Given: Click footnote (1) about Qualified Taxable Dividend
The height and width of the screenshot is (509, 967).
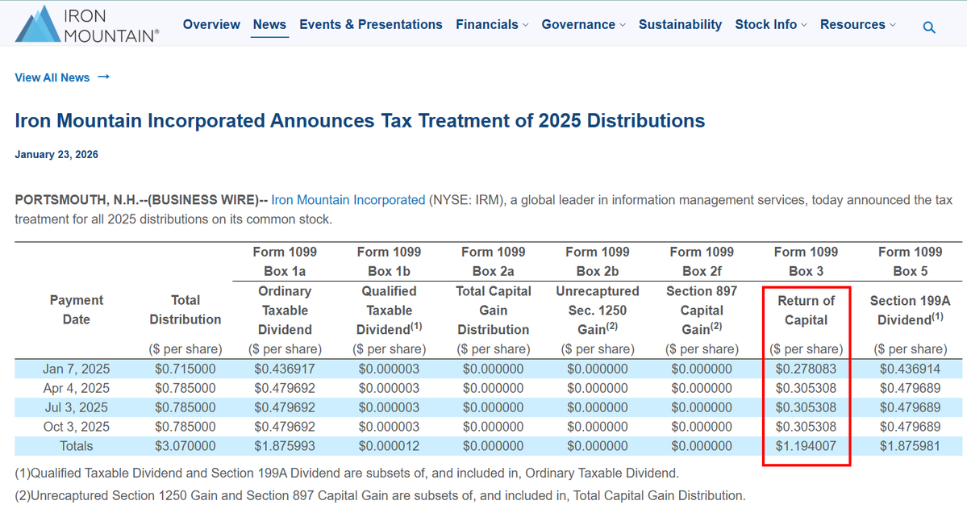Looking at the screenshot, I should (x=347, y=474).
